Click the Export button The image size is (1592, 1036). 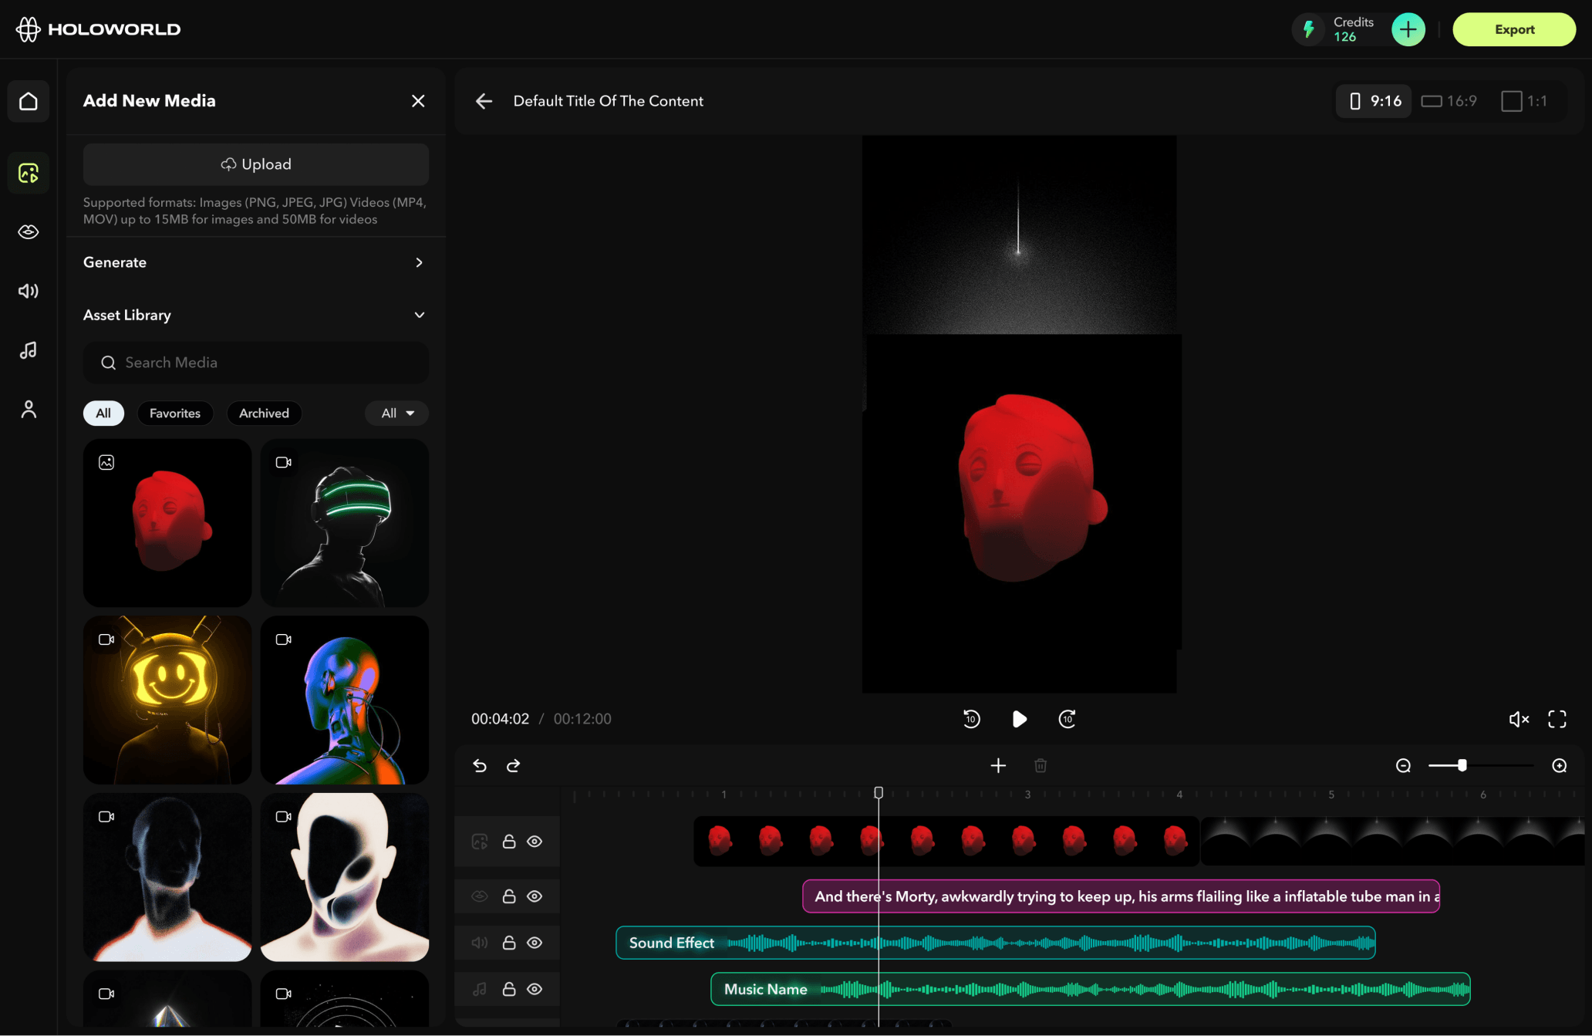pyautogui.click(x=1514, y=29)
